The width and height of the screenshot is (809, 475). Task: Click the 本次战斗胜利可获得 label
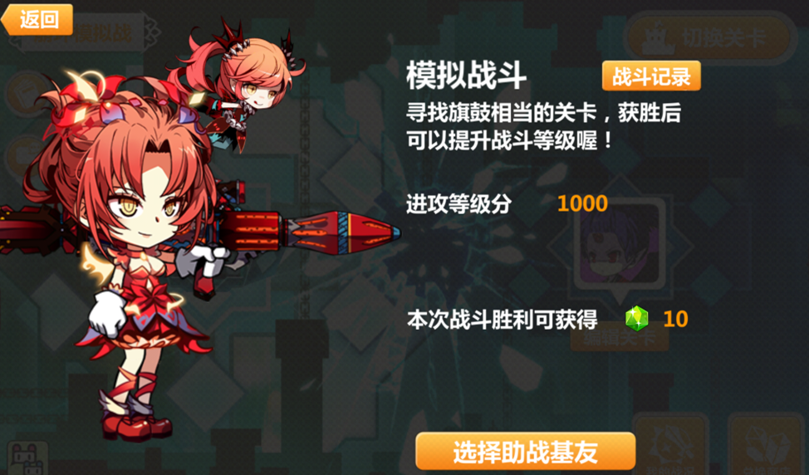tap(502, 320)
